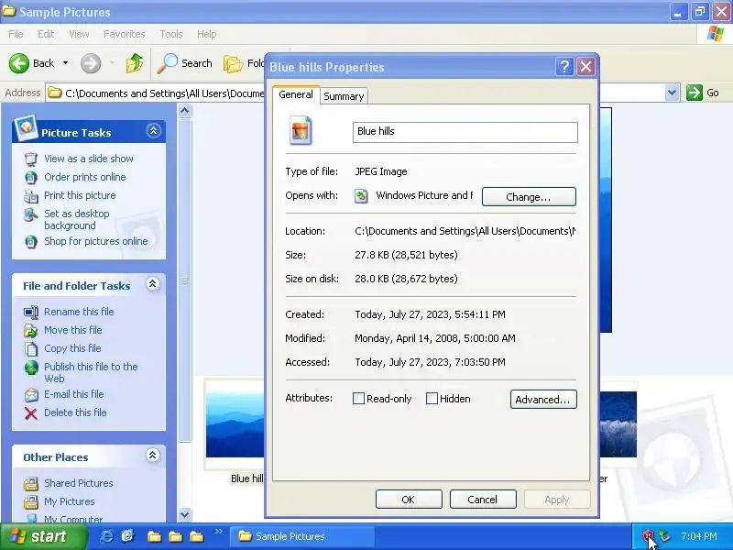Click the Advanced... attributes button
The image size is (733, 550).
click(x=543, y=400)
